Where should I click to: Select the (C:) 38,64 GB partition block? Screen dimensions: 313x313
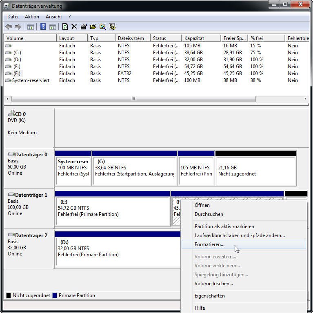coord(134,168)
